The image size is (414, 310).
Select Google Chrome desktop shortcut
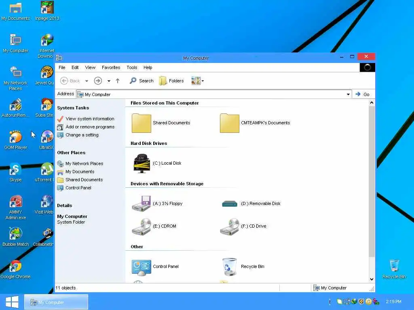pos(15,269)
